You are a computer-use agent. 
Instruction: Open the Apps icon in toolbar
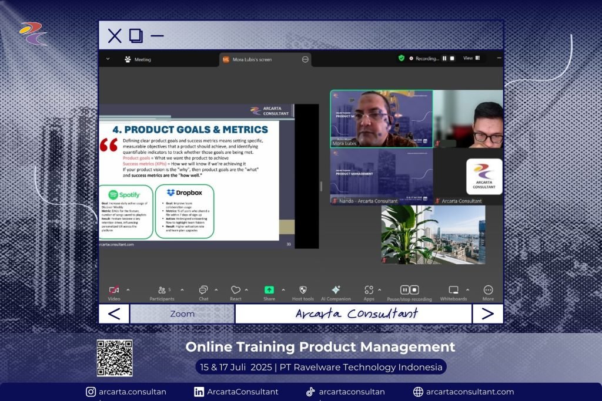[x=369, y=290]
